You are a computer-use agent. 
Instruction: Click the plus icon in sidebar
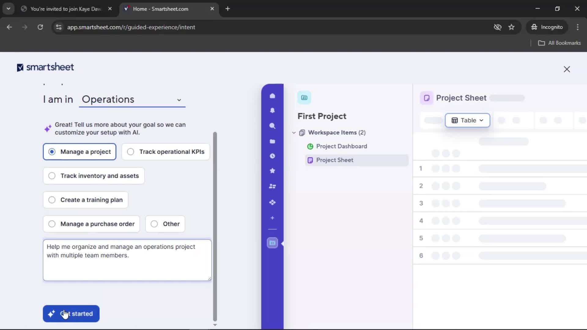click(272, 218)
